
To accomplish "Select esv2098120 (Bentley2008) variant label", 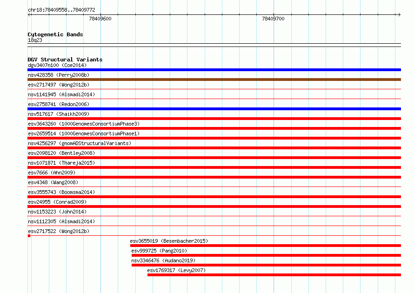I will tap(61, 153).
